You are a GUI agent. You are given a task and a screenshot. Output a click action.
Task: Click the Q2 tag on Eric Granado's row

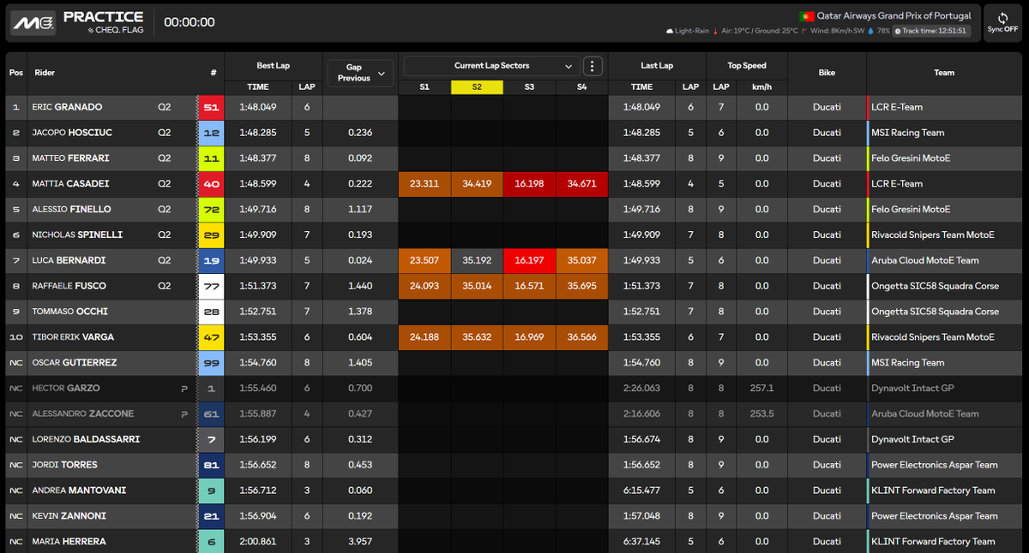(x=164, y=107)
